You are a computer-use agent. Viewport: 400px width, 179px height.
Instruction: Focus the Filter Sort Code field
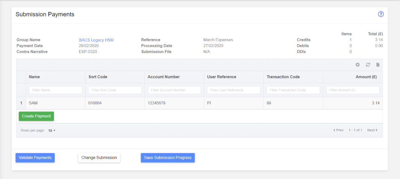[115, 90]
